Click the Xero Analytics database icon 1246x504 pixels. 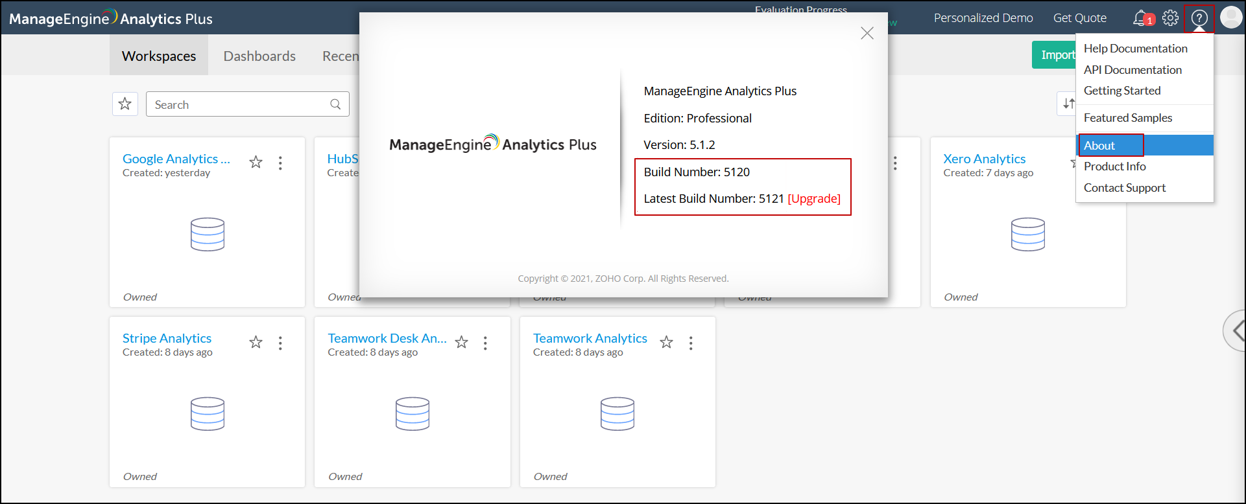tap(1028, 235)
